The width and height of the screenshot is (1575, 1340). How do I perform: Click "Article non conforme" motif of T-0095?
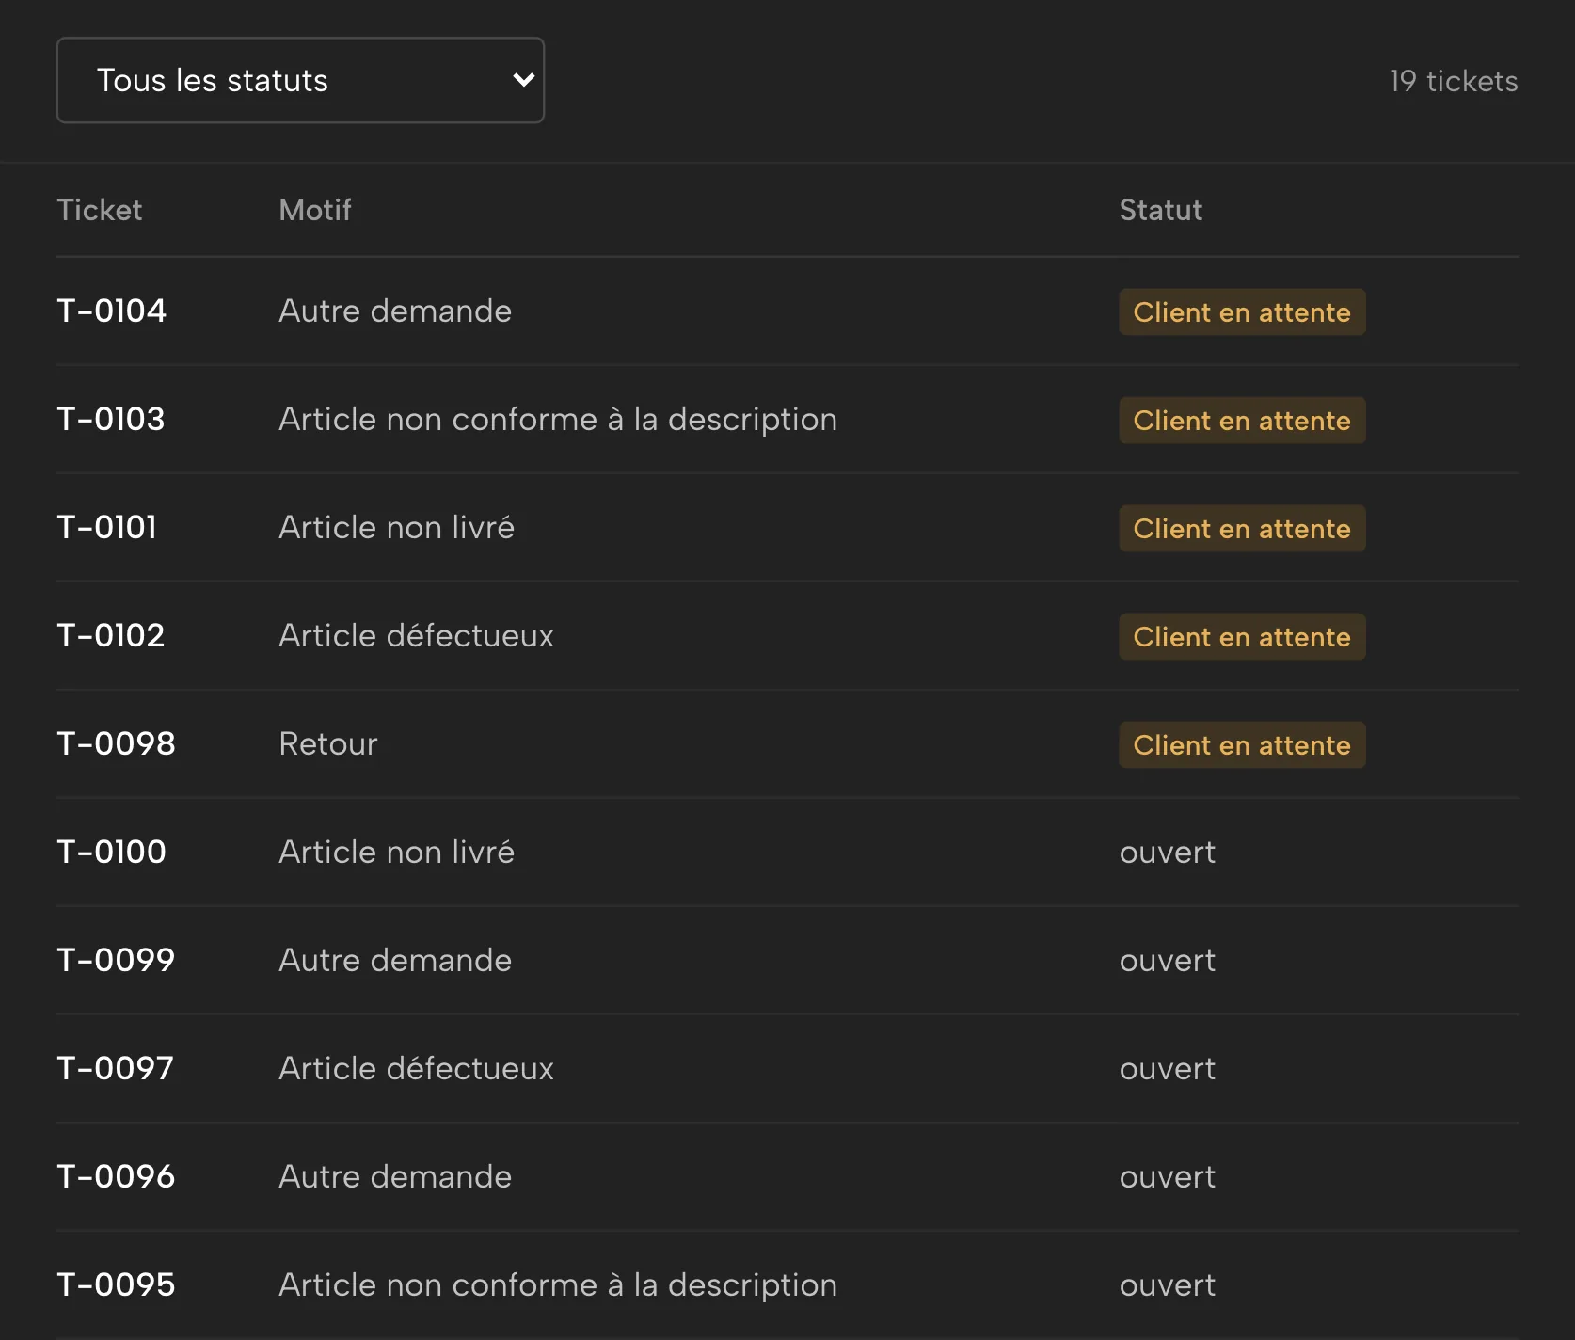point(558,1284)
